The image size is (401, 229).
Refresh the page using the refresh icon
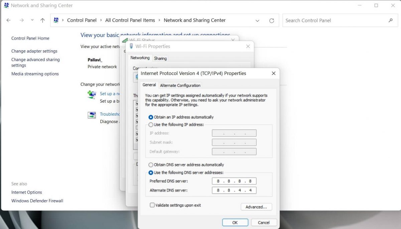click(271, 20)
